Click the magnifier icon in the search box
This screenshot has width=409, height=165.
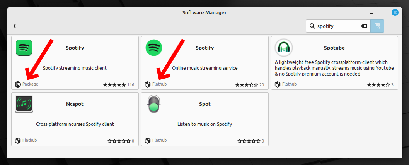tap(312, 26)
